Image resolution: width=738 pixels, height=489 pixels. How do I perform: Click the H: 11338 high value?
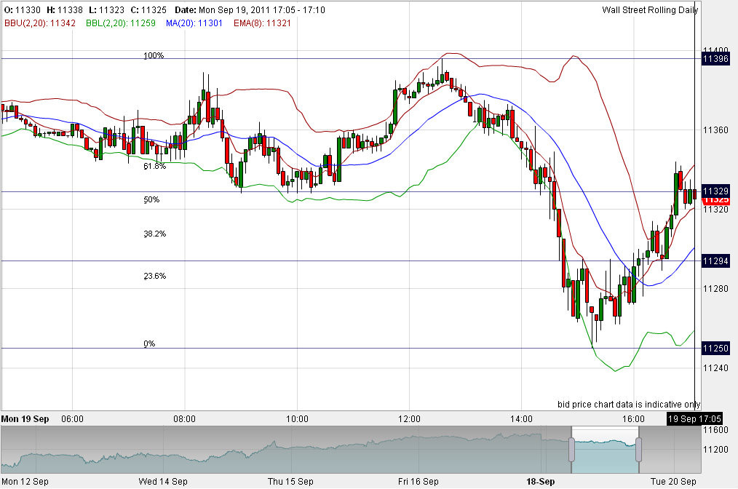click(65, 10)
